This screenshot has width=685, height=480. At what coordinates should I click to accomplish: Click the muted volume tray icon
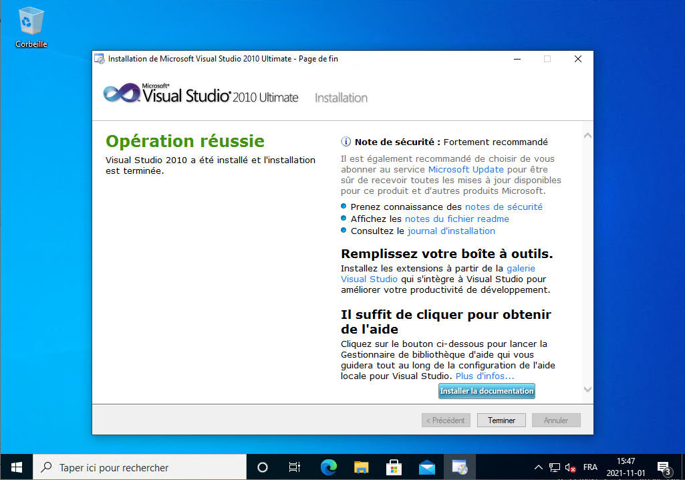[x=570, y=467]
